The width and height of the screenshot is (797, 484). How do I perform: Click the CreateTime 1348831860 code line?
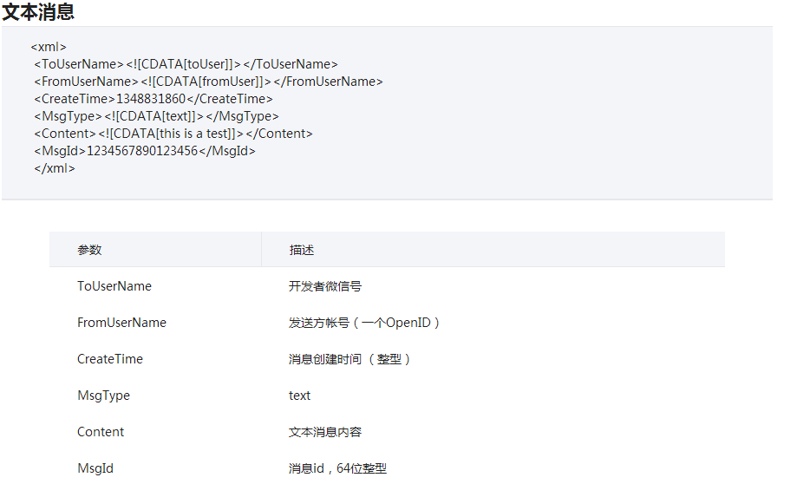click(x=154, y=99)
